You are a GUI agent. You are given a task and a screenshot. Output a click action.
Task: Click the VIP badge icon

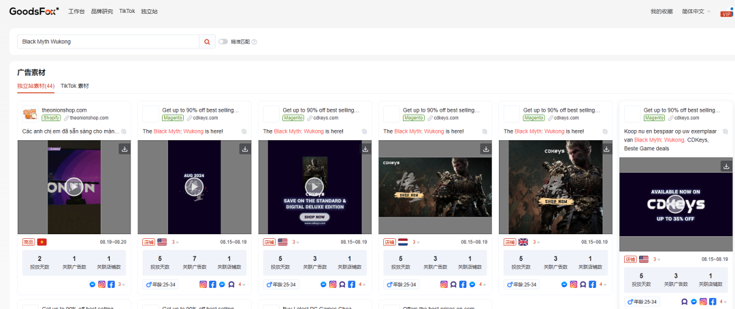(x=725, y=14)
